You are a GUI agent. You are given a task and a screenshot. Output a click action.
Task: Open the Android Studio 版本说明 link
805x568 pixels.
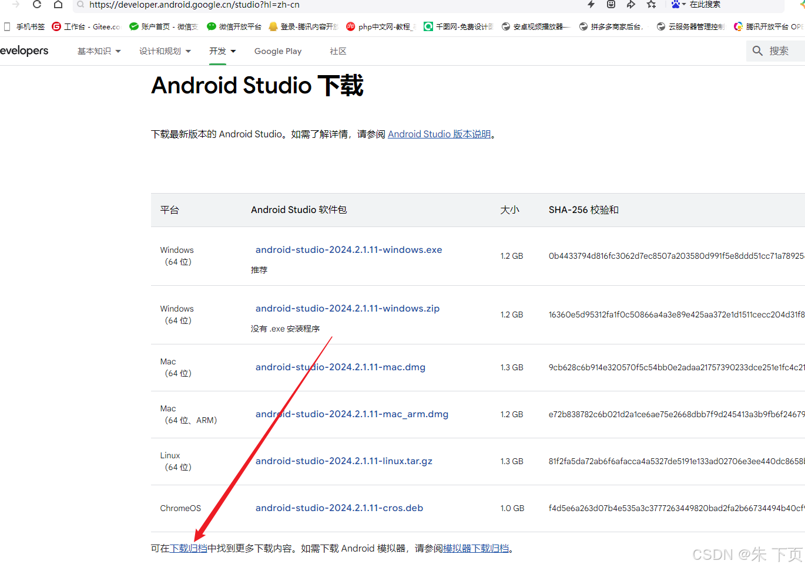pos(440,134)
